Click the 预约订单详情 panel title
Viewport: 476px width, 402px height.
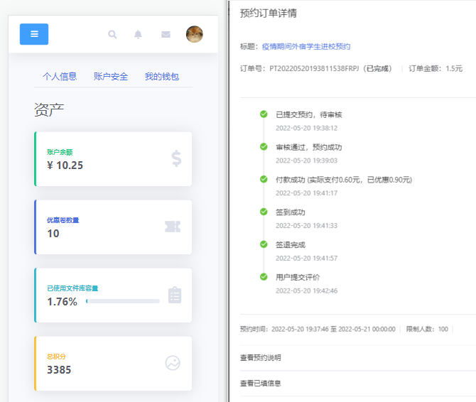coord(269,13)
